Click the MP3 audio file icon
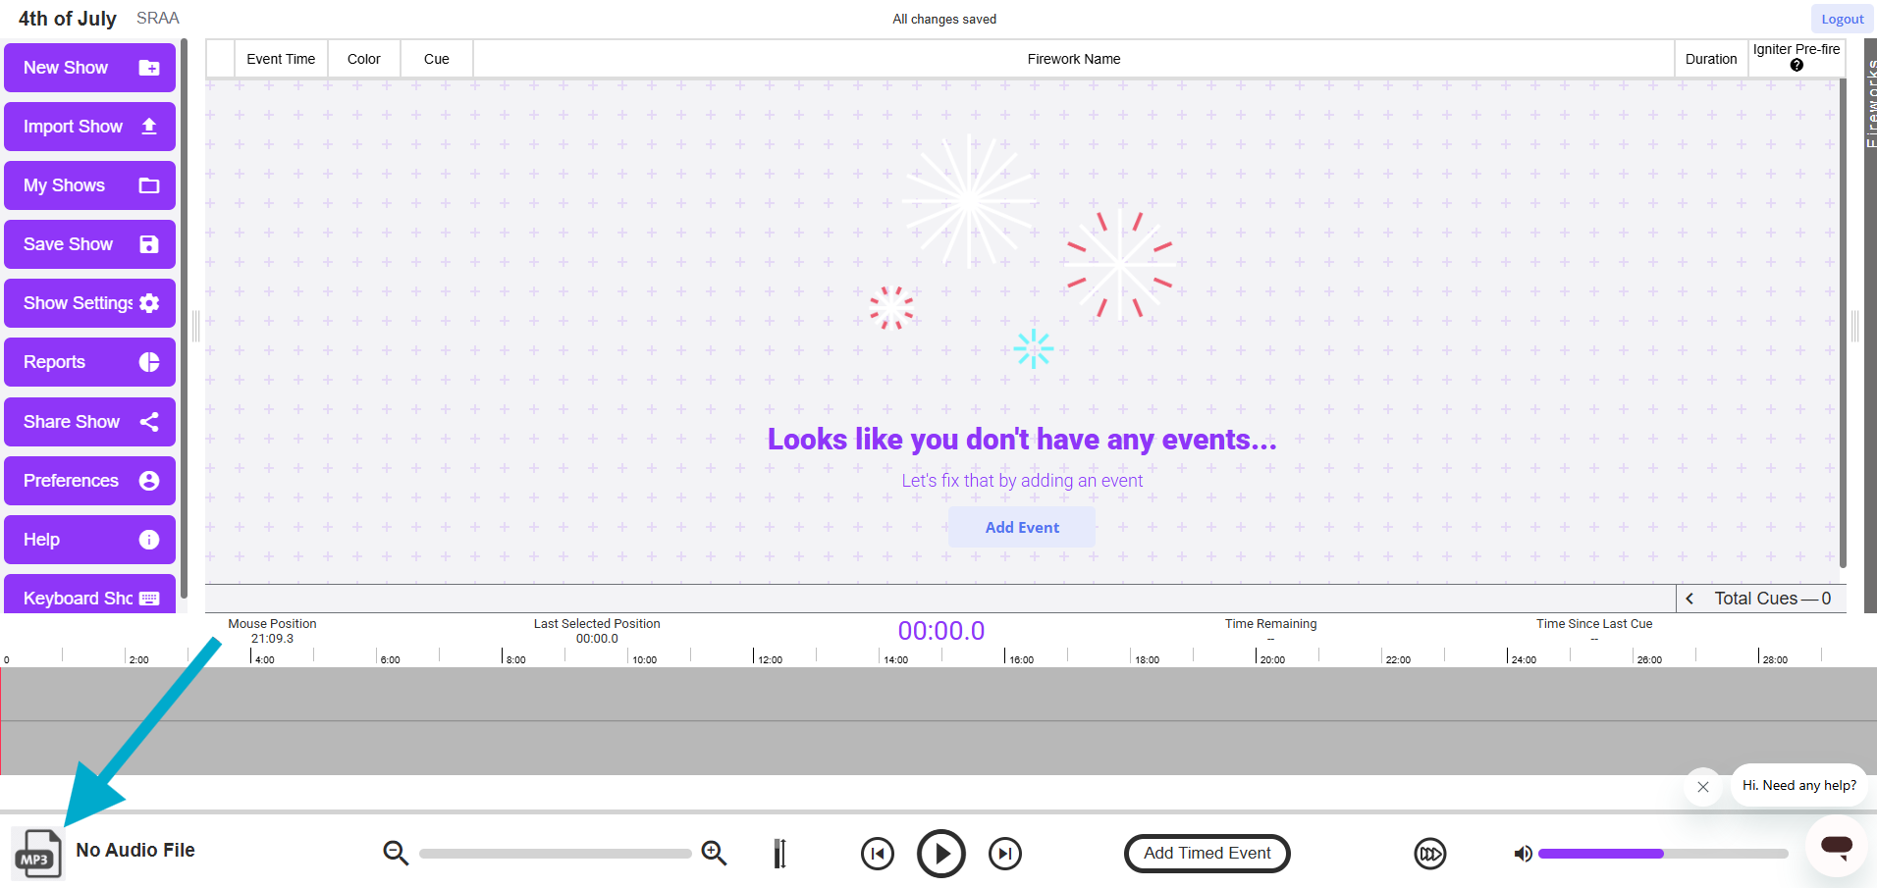1877x888 pixels. click(x=37, y=853)
